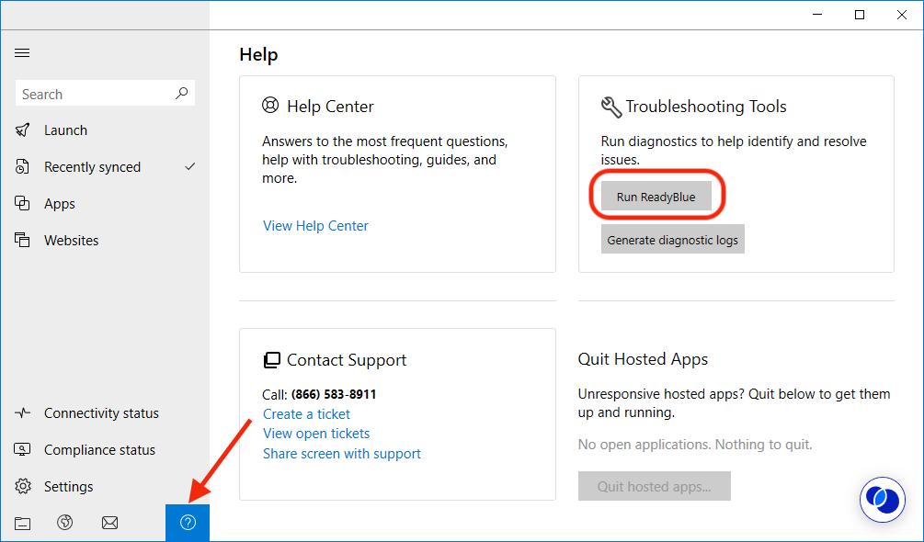924x542 pixels.
Task: Click the Run ReadyBlue button
Action: point(656,197)
